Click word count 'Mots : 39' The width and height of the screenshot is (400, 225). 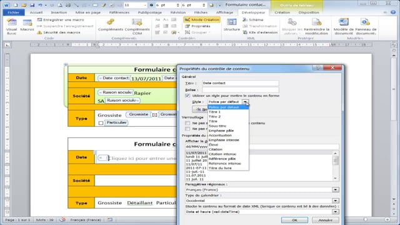tap(45, 219)
